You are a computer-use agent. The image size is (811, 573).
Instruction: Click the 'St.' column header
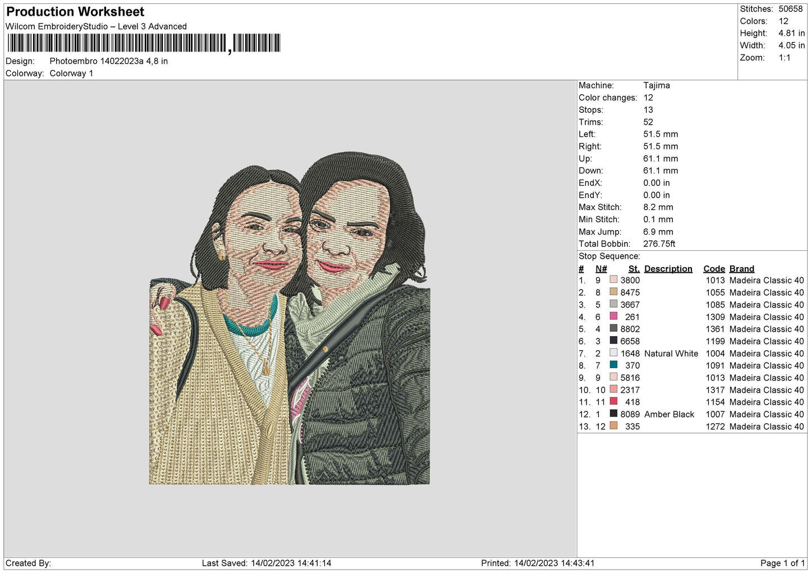tap(634, 269)
